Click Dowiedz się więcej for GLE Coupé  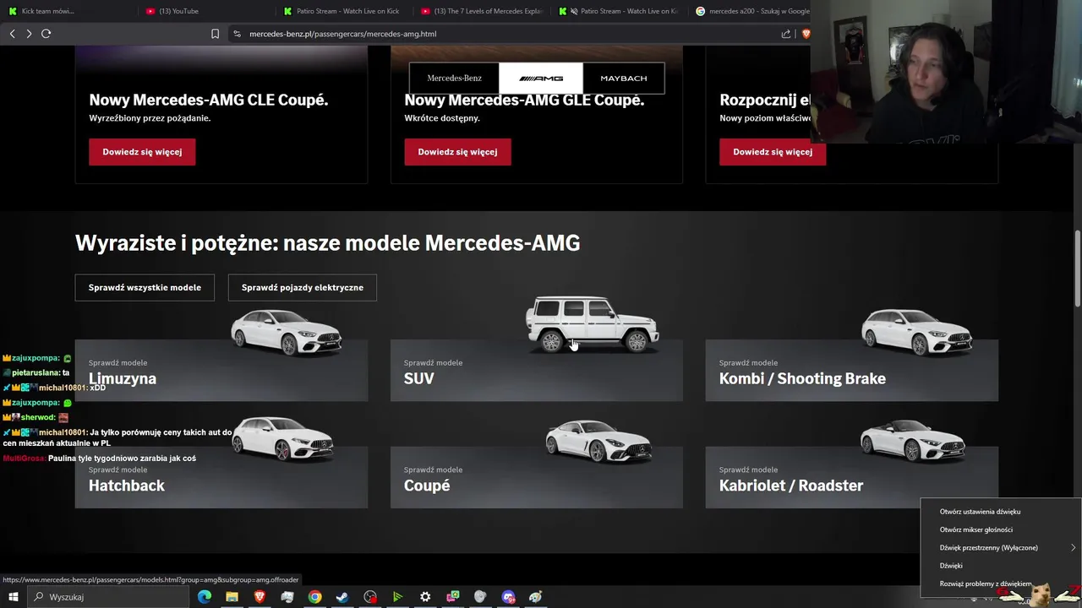[x=457, y=152]
